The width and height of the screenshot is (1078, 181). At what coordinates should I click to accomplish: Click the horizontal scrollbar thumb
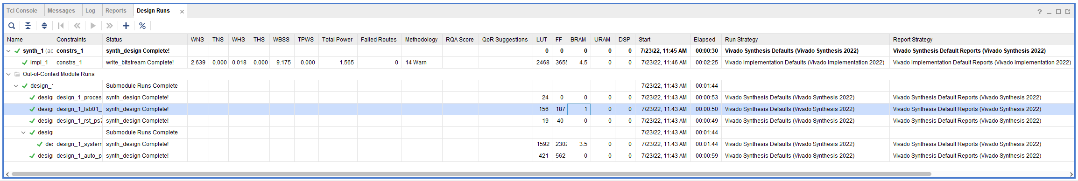(472, 174)
